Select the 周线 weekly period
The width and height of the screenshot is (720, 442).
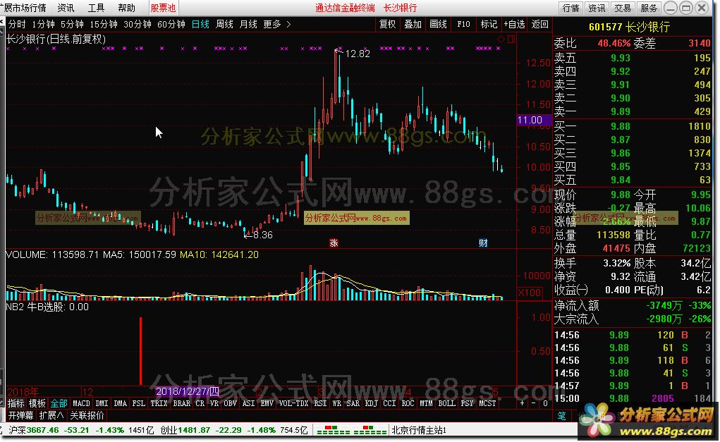pos(224,25)
